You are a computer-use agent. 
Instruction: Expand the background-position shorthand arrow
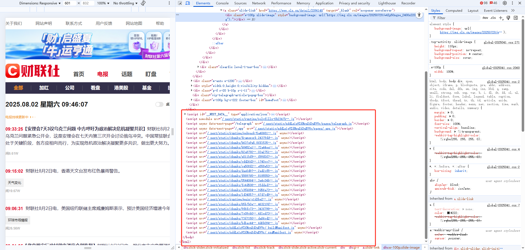coord(470,54)
